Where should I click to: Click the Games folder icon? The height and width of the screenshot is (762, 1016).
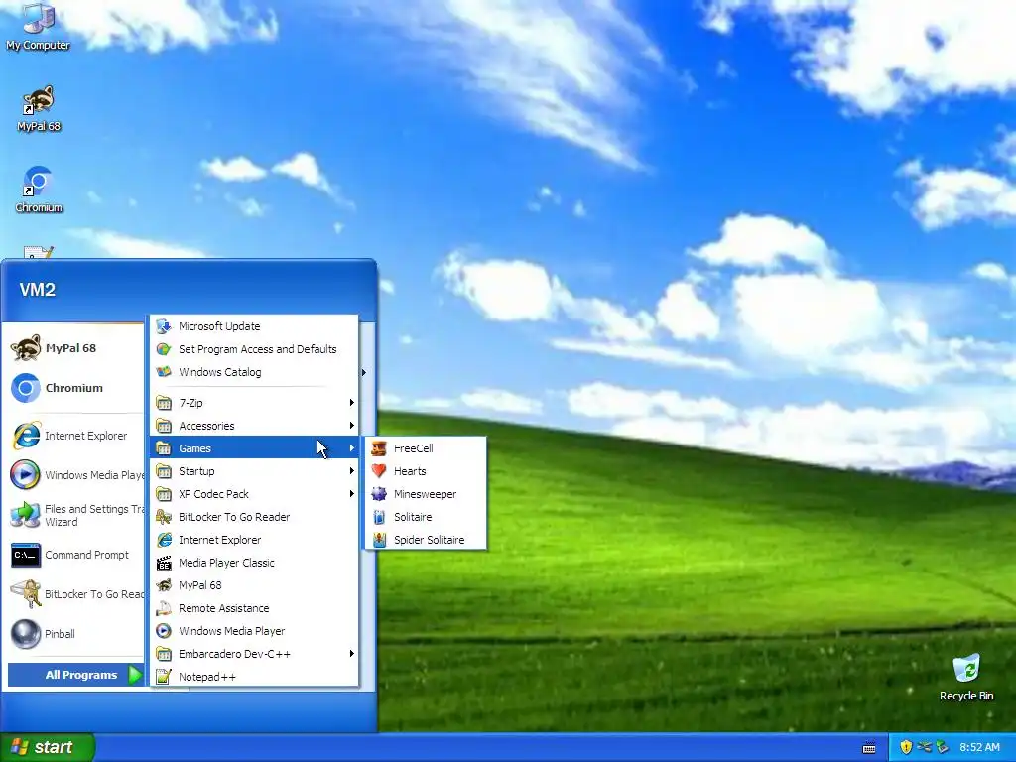pyautogui.click(x=164, y=448)
